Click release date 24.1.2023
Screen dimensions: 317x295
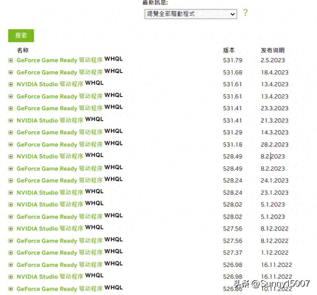click(x=274, y=181)
